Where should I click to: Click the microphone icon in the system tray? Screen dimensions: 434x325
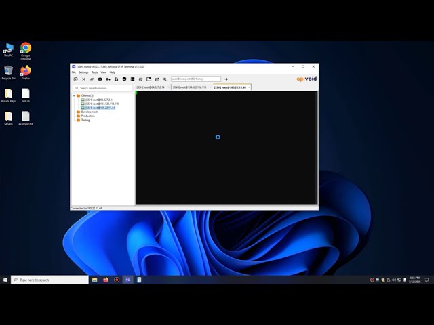(405, 280)
